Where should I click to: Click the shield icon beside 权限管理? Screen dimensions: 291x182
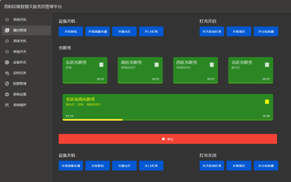tap(7, 84)
